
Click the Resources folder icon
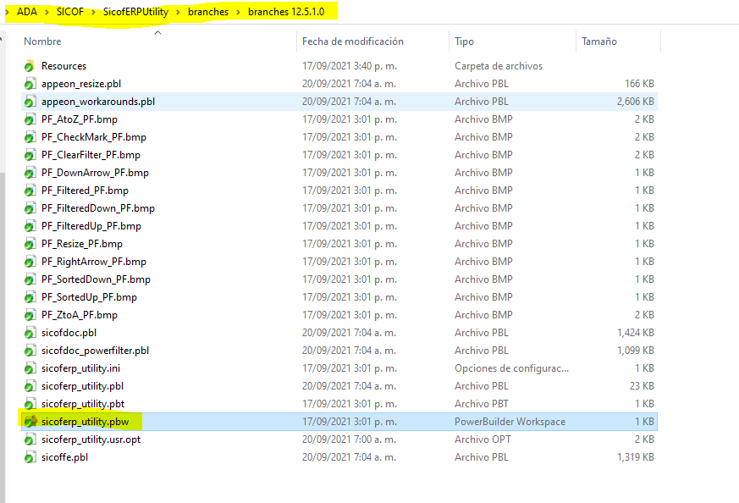(30, 66)
